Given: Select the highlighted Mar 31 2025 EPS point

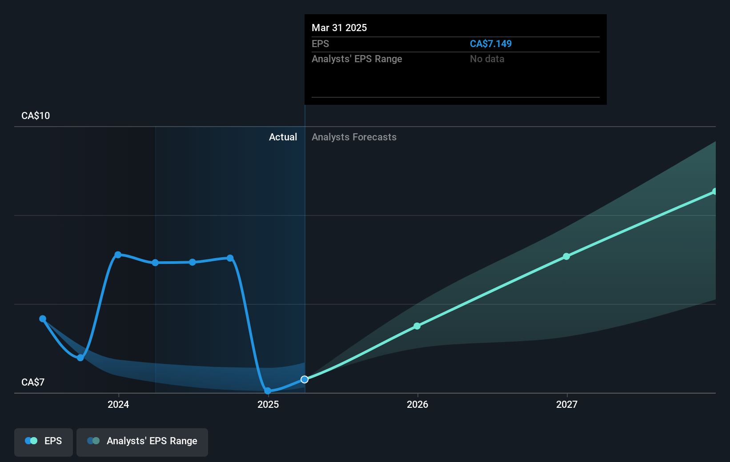Looking at the screenshot, I should click(x=305, y=379).
